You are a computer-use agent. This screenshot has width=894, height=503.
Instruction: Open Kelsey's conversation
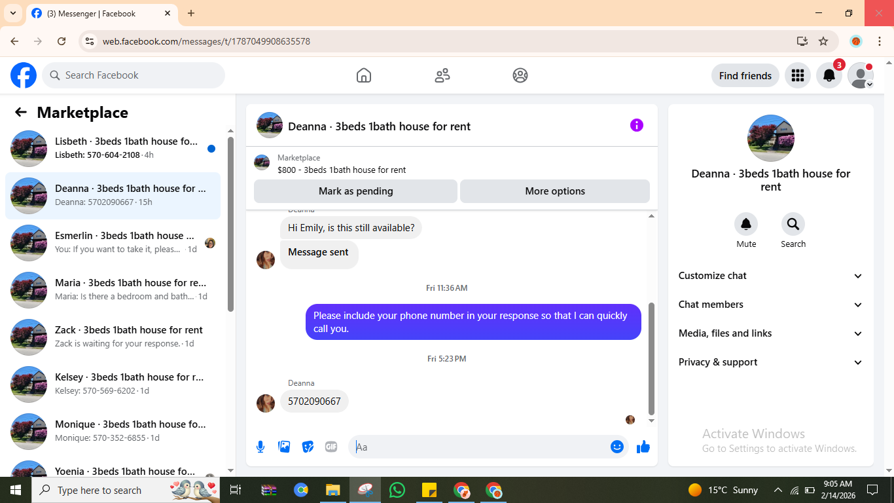(113, 384)
